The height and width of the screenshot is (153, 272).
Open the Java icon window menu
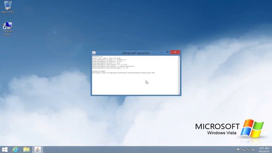[x=94, y=53]
